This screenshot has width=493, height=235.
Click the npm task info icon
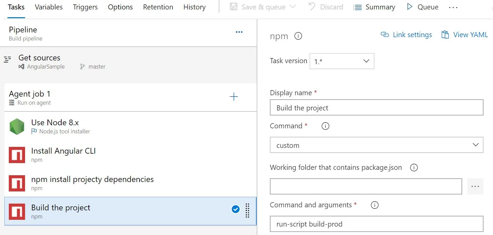(298, 36)
